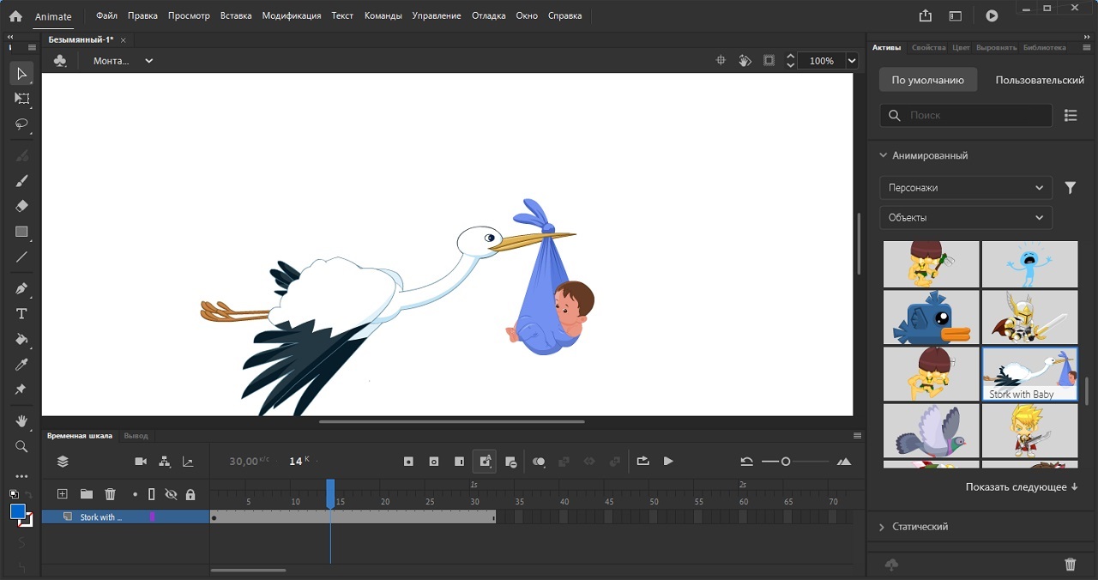Switch to the Свойства tab

(x=928, y=48)
